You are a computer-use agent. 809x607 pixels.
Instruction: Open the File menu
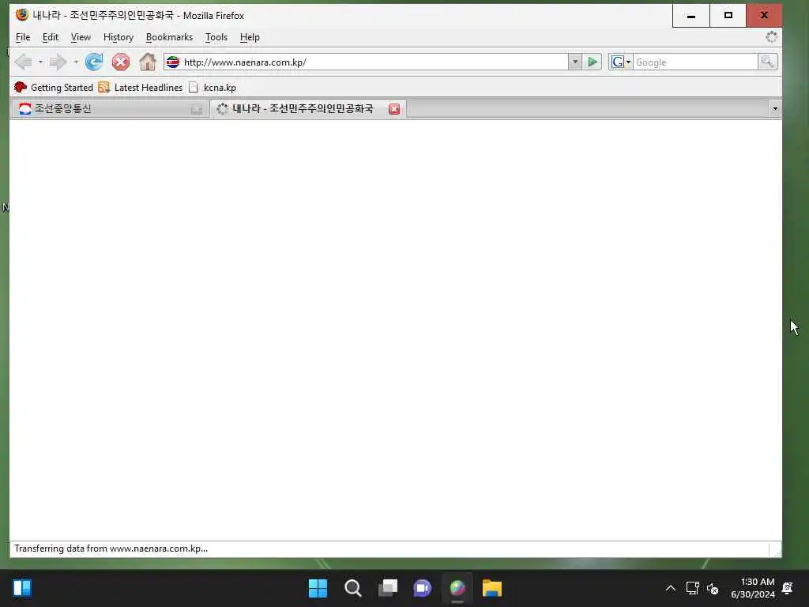click(23, 37)
